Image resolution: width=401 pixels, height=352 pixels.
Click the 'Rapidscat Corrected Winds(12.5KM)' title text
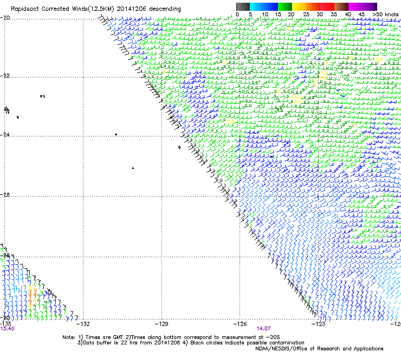[x=62, y=9]
